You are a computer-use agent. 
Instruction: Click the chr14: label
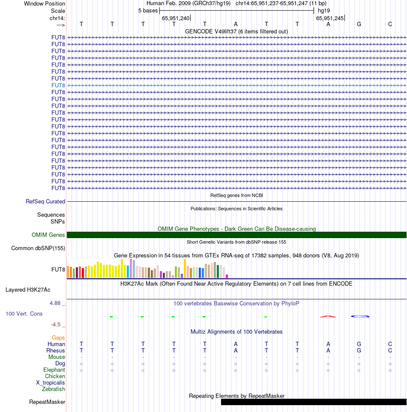(x=57, y=18)
